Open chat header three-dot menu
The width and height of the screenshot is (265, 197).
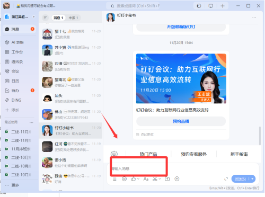coord(254,17)
